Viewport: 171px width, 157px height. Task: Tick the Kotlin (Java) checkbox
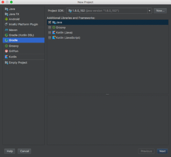click(50, 33)
